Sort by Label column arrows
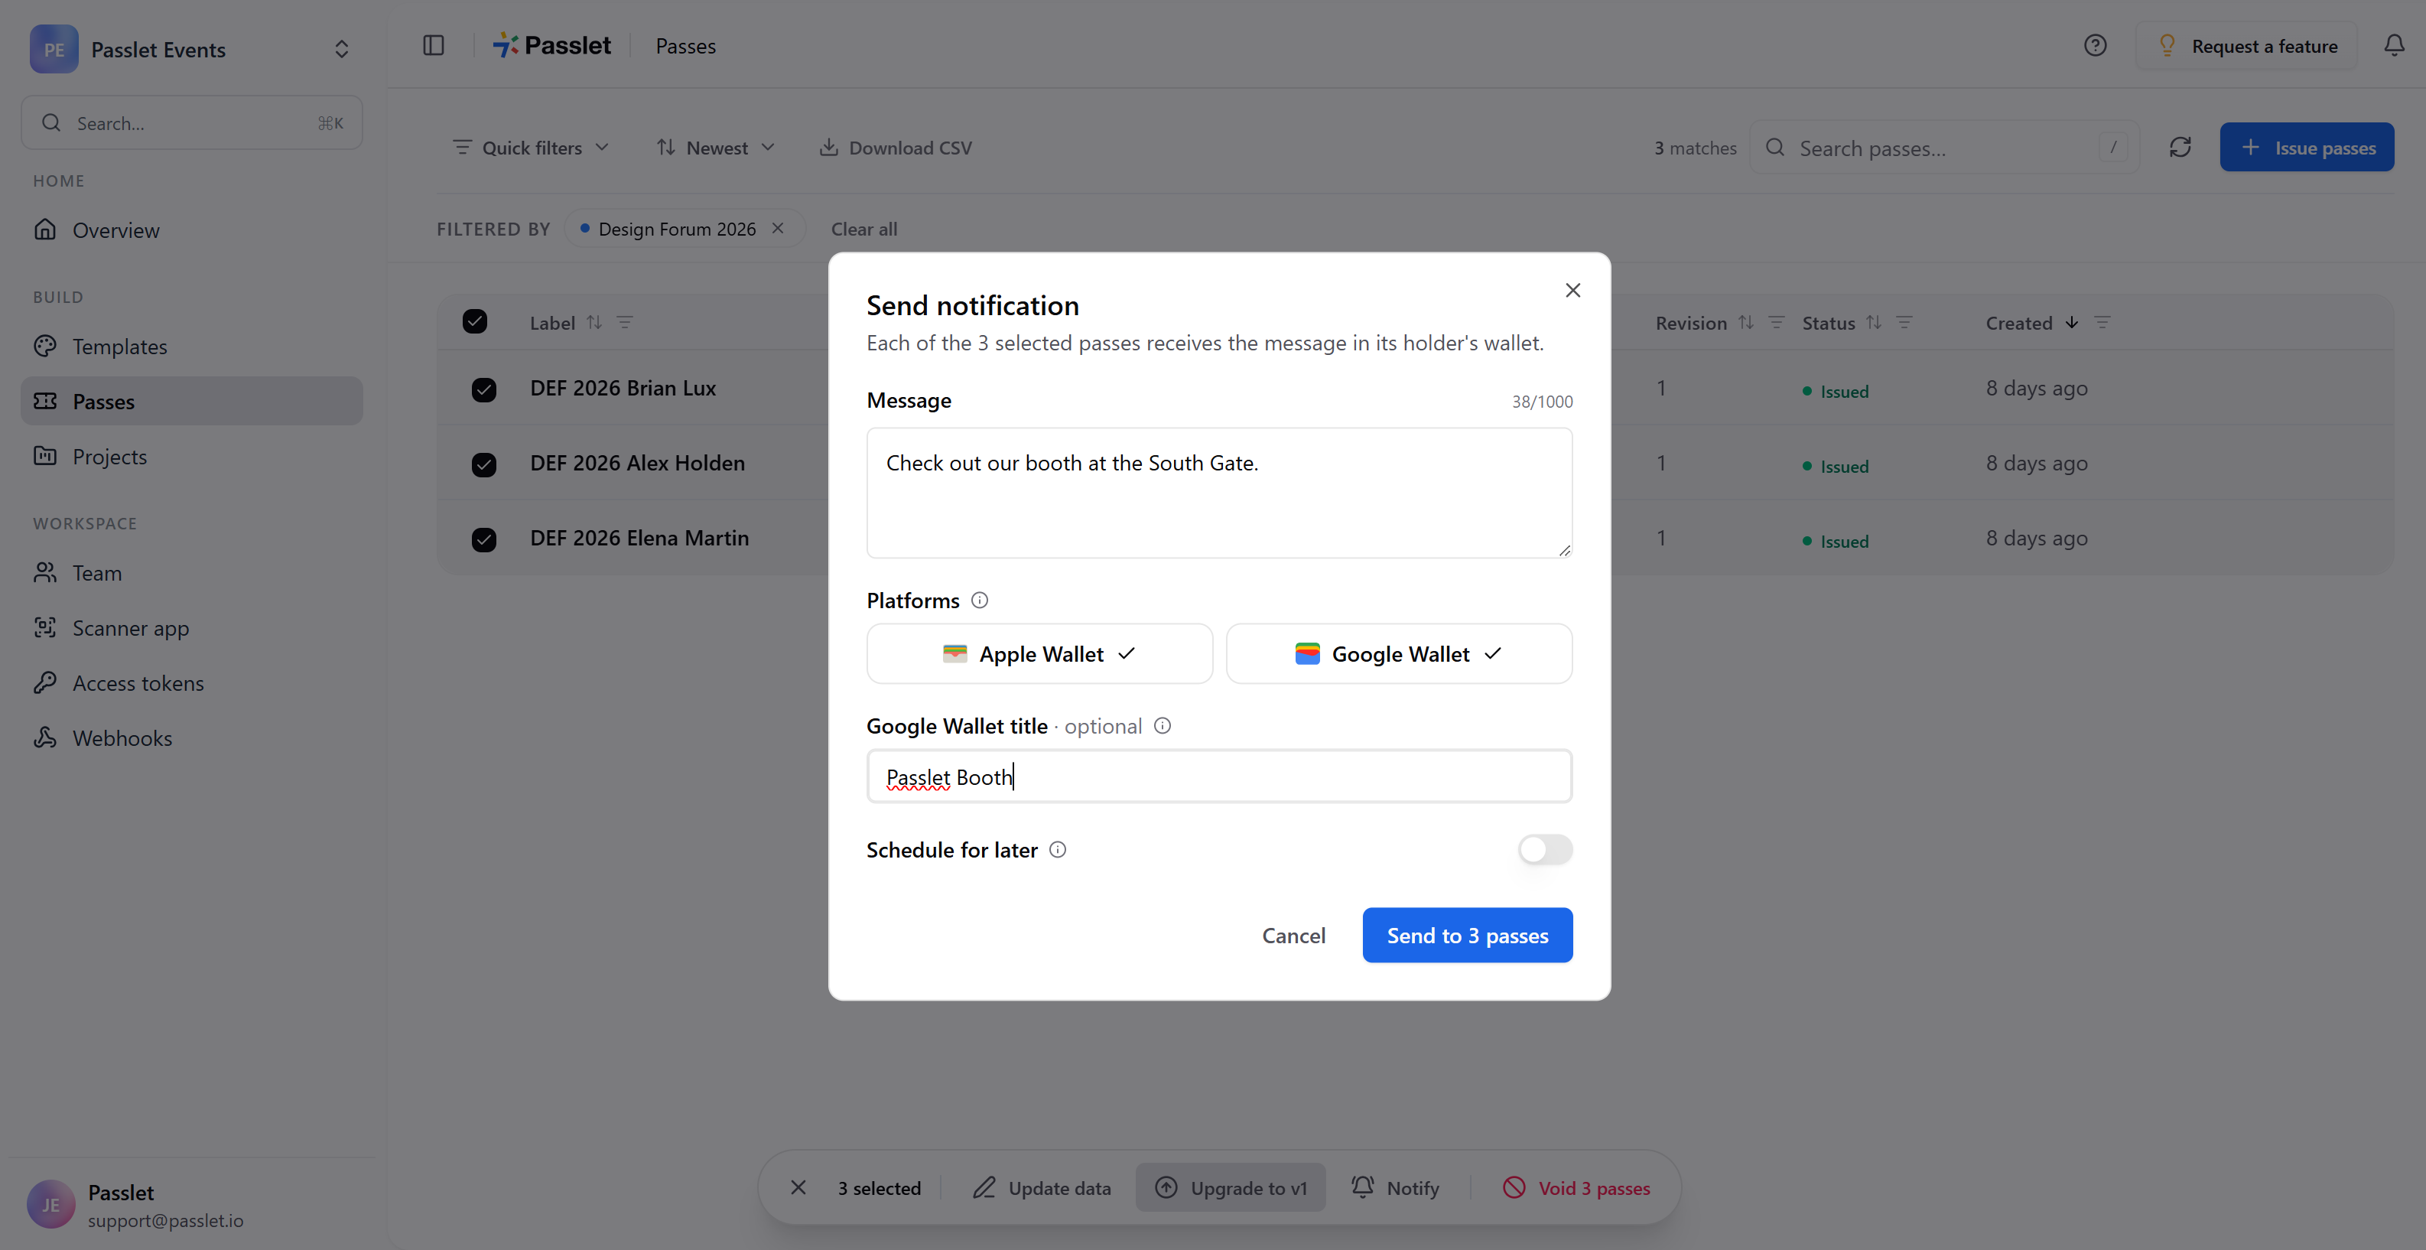 click(594, 322)
